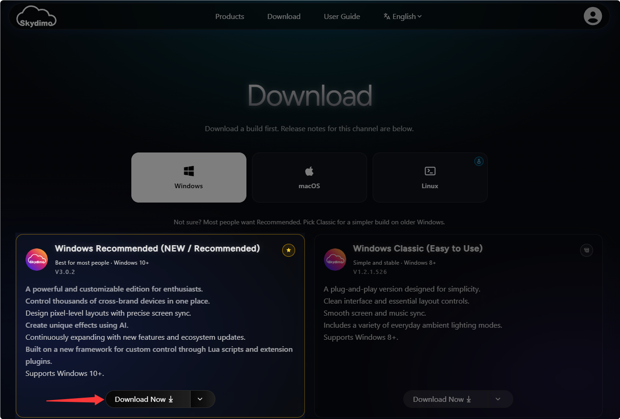Click "Create unique effects using AI." line
Image resolution: width=620 pixels, height=419 pixels.
[x=77, y=325]
